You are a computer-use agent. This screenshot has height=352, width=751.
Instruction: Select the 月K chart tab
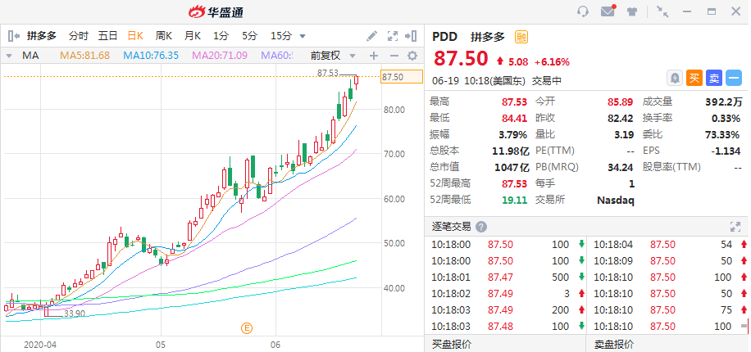(193, 36)
